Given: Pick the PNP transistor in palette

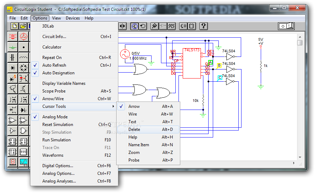Looking at the screenshot, I should 23,89.
